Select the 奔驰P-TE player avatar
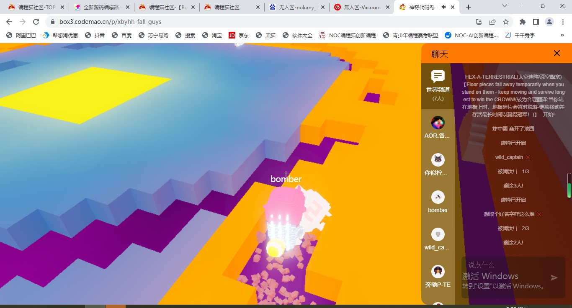This screenshot has width=572, height=308. (x=438, y=271)
